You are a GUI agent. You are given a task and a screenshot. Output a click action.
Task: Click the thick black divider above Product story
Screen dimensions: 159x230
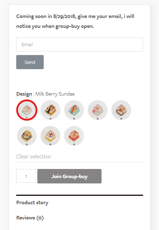80,195
